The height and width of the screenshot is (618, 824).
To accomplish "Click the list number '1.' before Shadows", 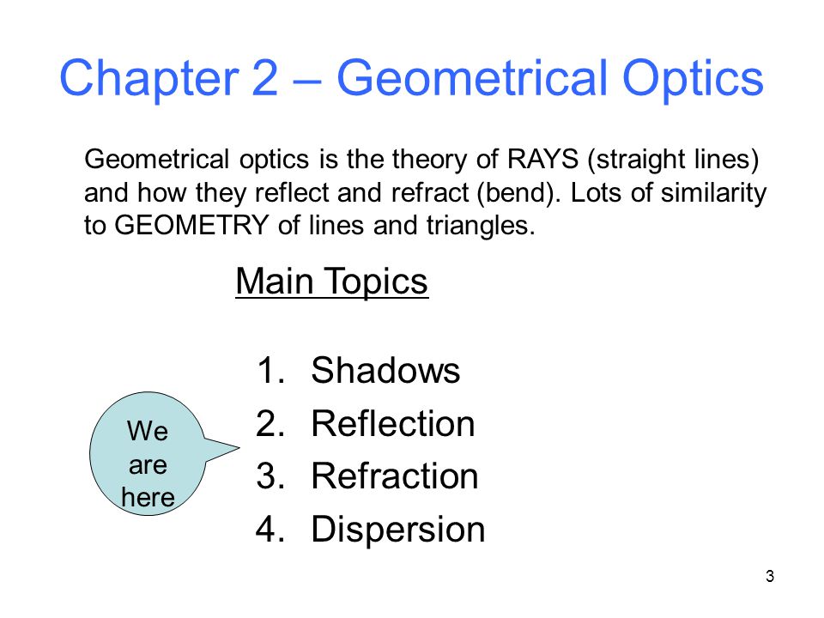I will pyautogui.click(x=270, y=370).
